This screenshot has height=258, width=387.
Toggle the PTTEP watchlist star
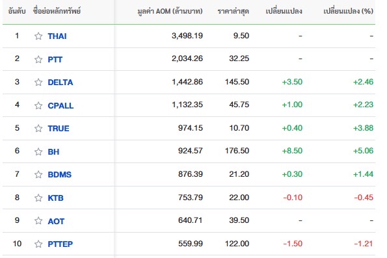click(38, 244)
